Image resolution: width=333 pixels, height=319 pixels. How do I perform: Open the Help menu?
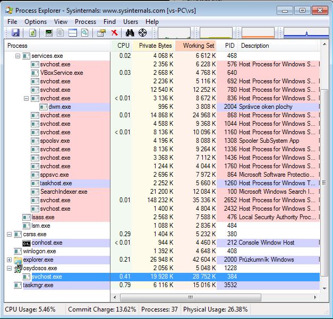(x=152, y=22)
